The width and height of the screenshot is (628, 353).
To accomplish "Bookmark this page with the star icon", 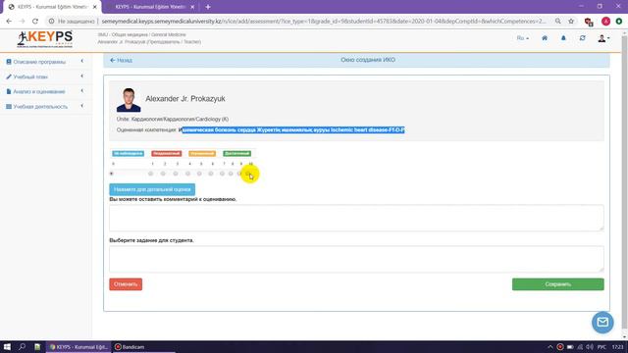I will click(x=571, y=22).
